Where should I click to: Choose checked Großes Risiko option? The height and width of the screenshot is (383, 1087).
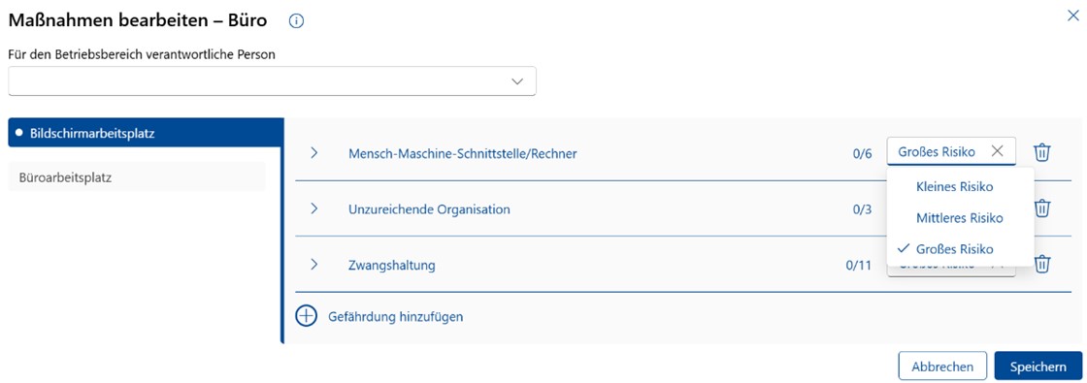(960, 249)
